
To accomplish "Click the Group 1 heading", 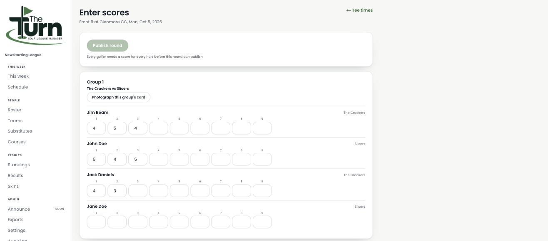I will pyautogui.click(x=95, y=82).
